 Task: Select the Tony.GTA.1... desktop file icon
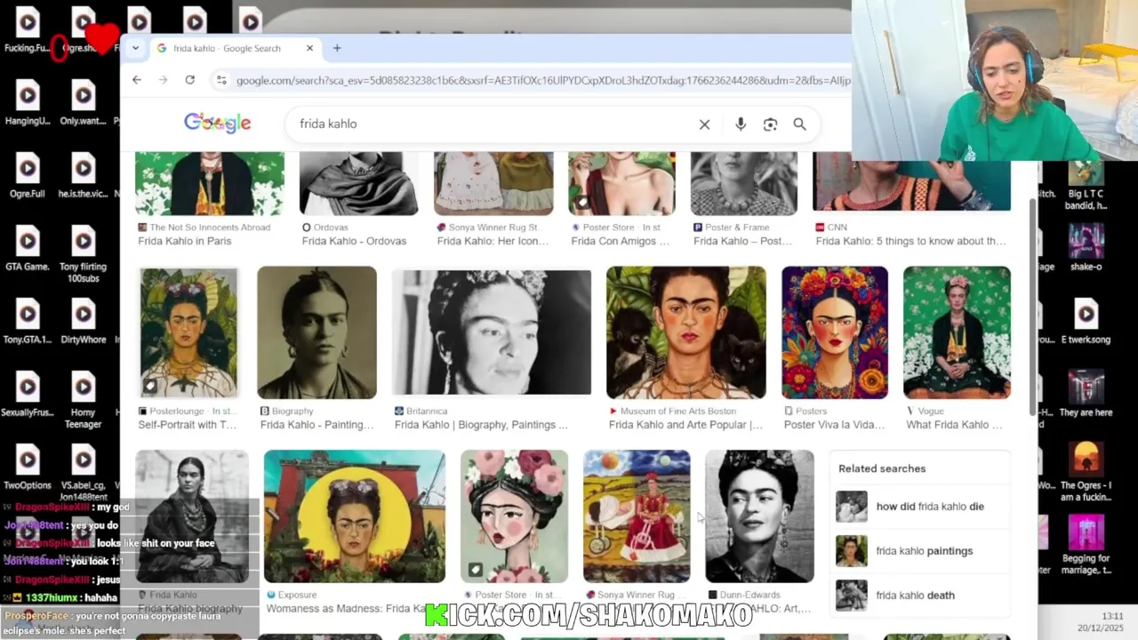(x=28, y=322)
